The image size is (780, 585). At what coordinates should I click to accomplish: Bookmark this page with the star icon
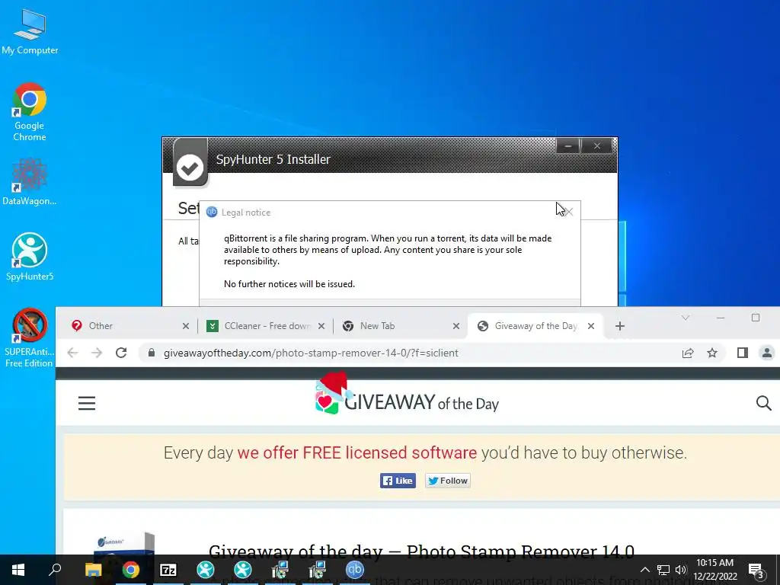[712, 353]
